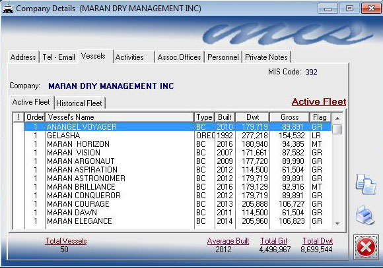Screen dimensions: 383x268
Task: Click the exclamation mark column header
Action: point(18,117)
